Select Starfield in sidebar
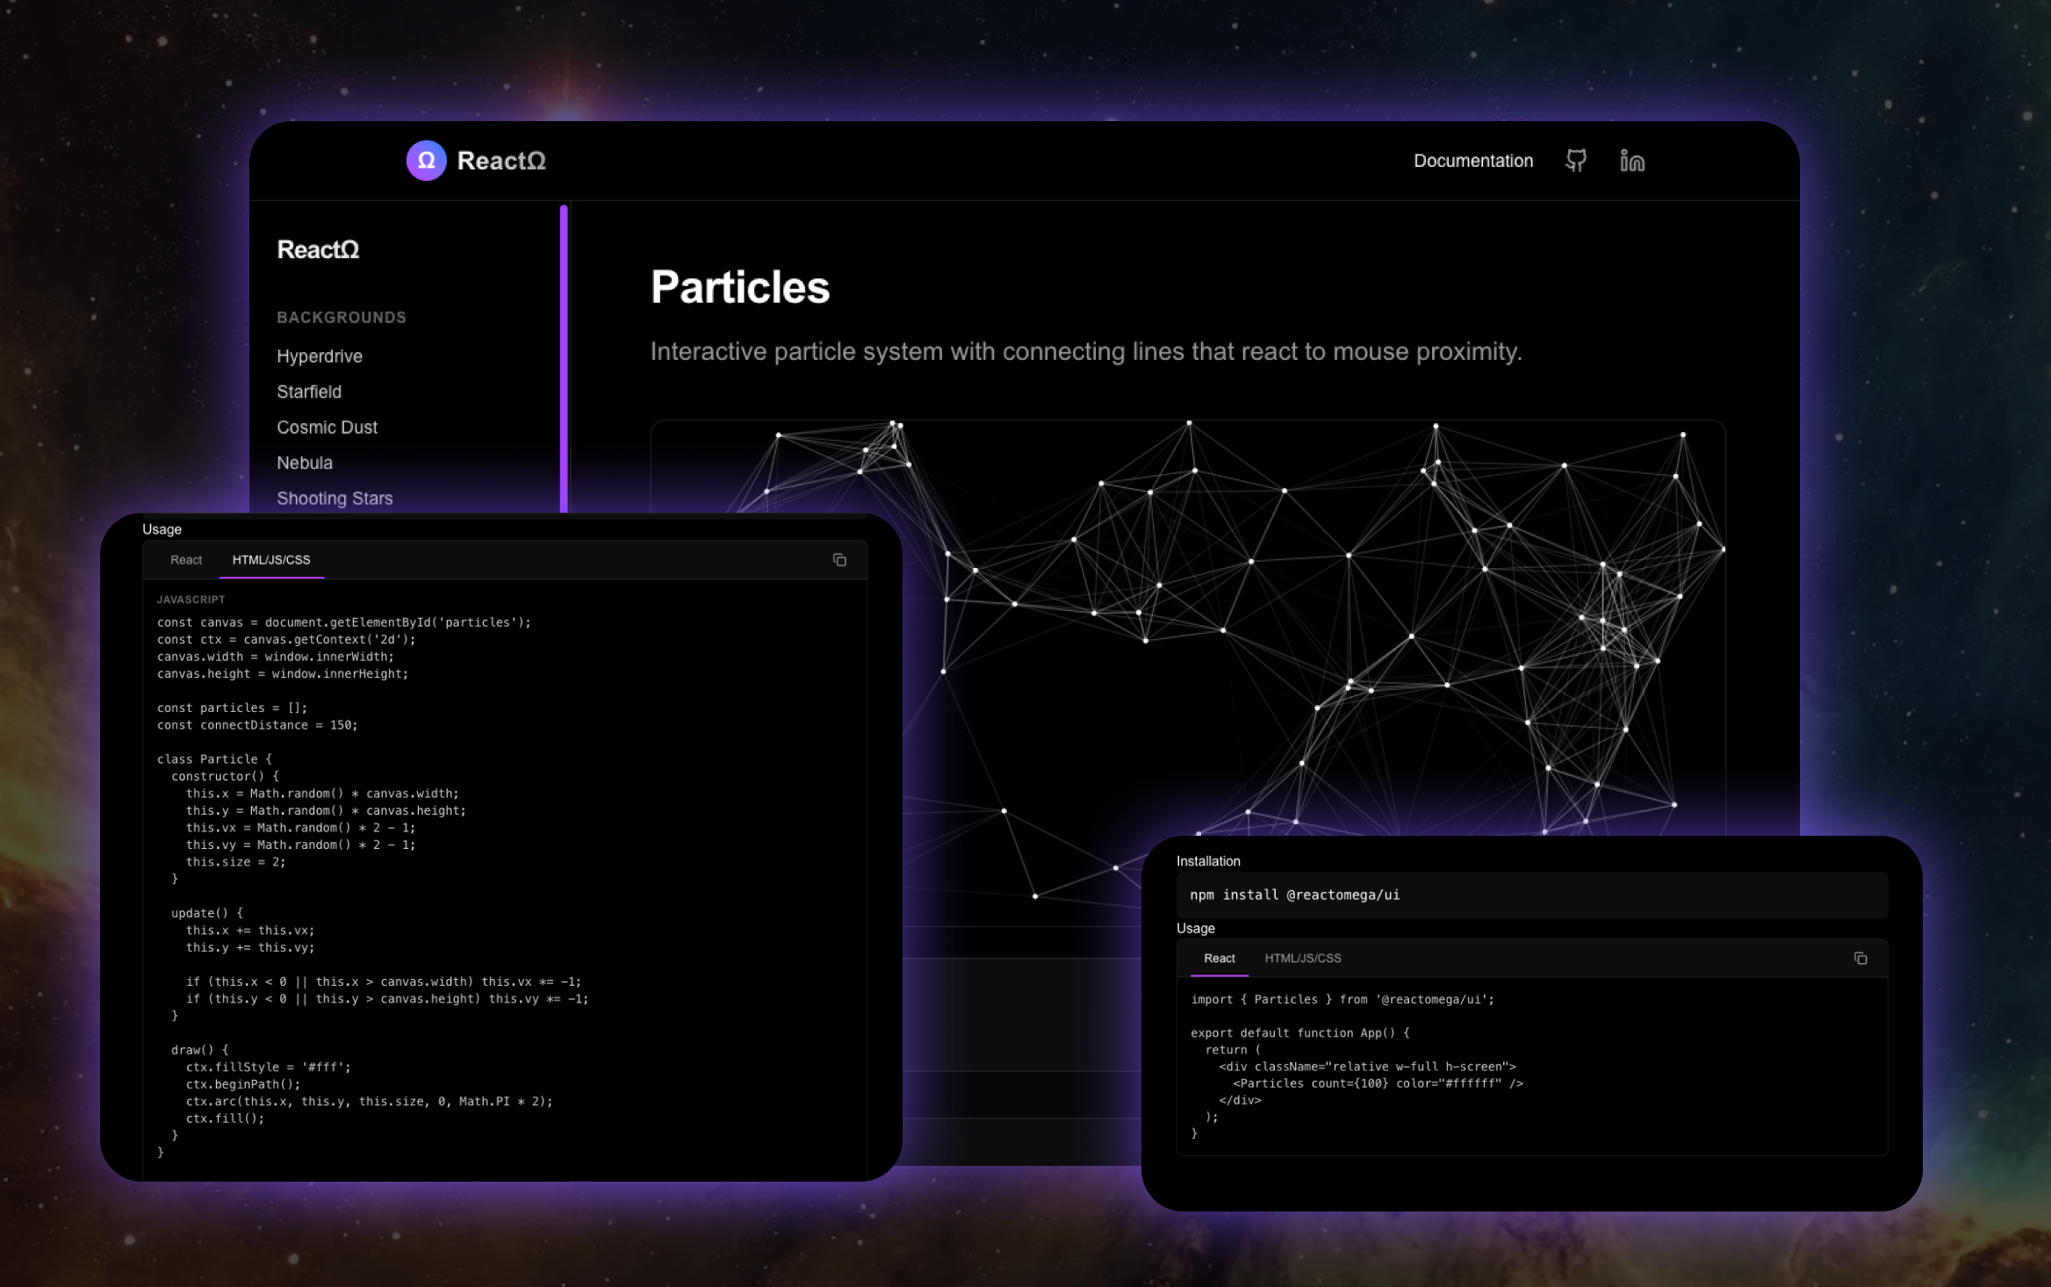The image size is (2051, 1287). pos(309,392)
